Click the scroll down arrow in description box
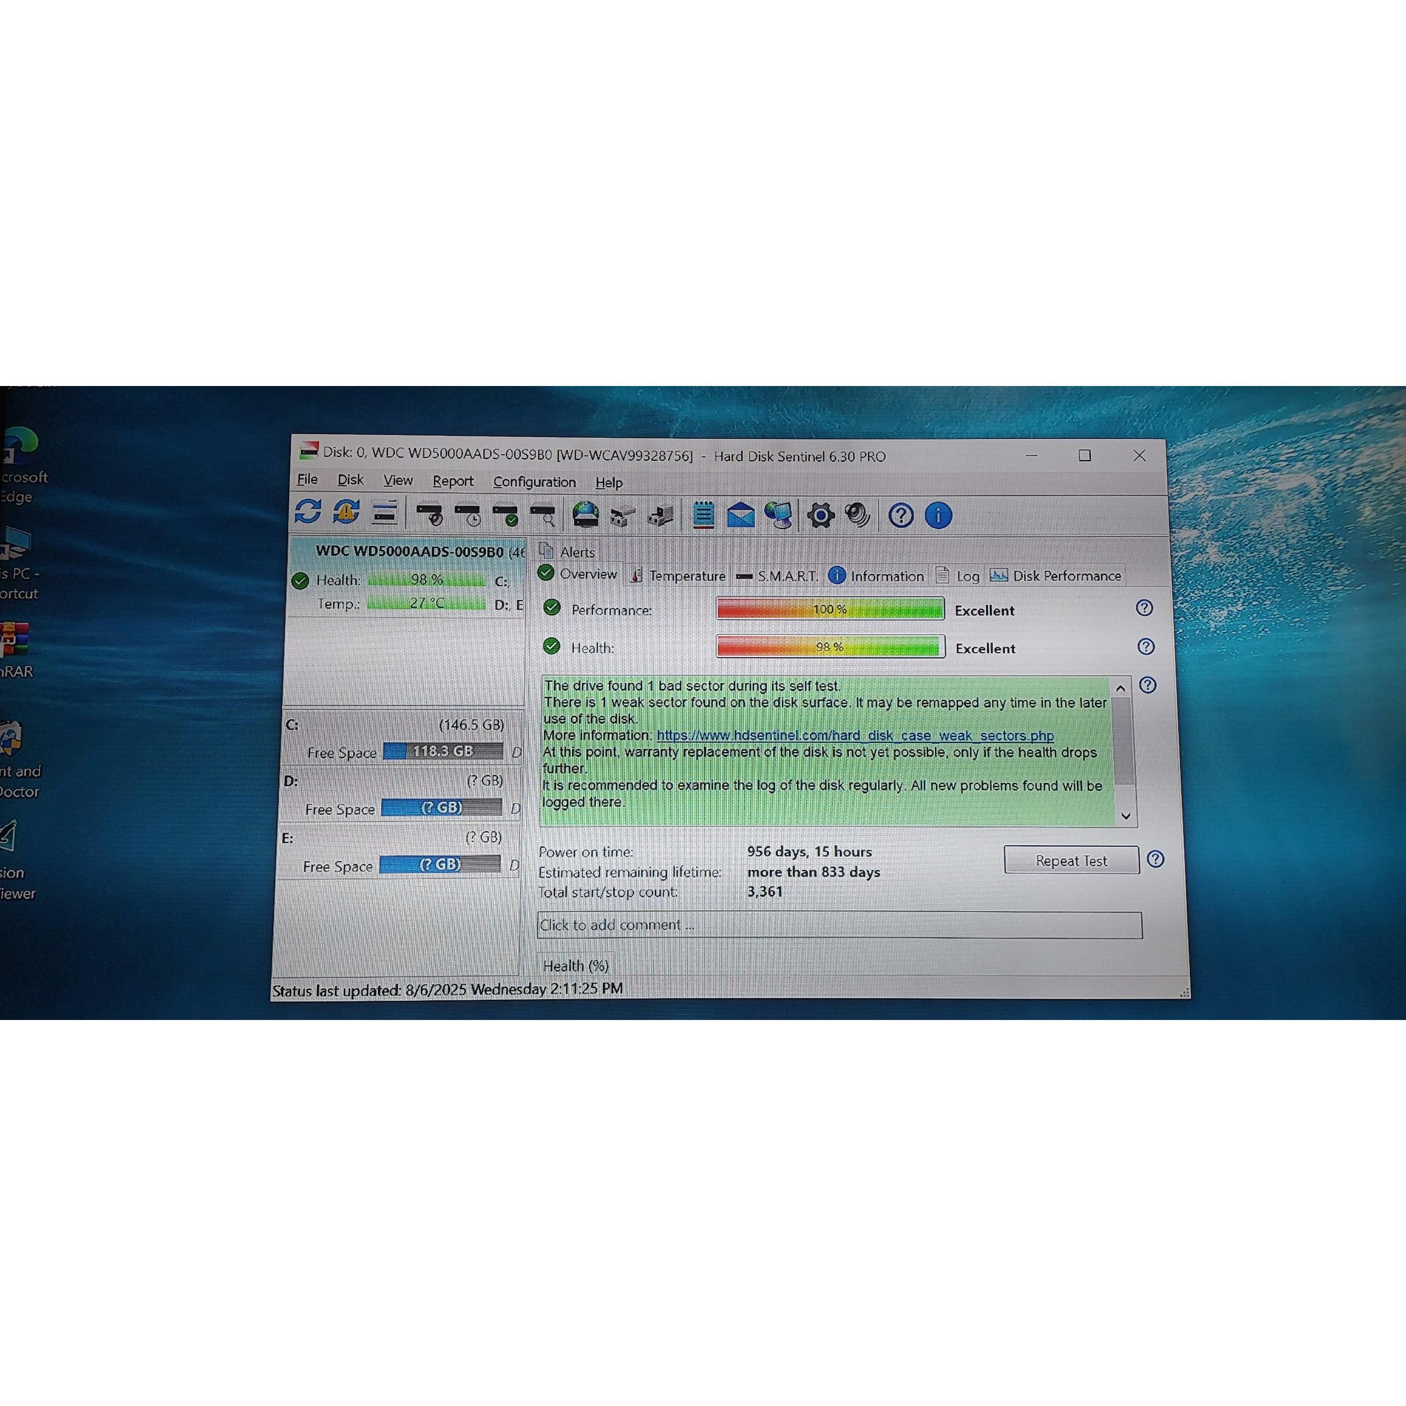Viewport: 1406px width, 1406px height. [x=1126, y=816]
